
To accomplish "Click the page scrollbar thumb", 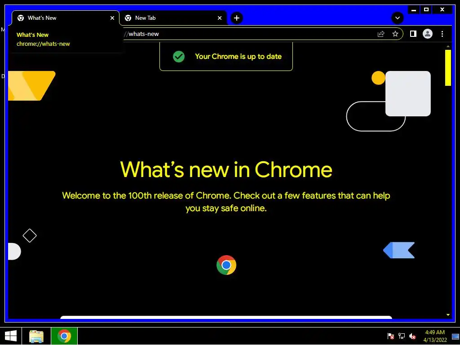I will coord(448,68).
